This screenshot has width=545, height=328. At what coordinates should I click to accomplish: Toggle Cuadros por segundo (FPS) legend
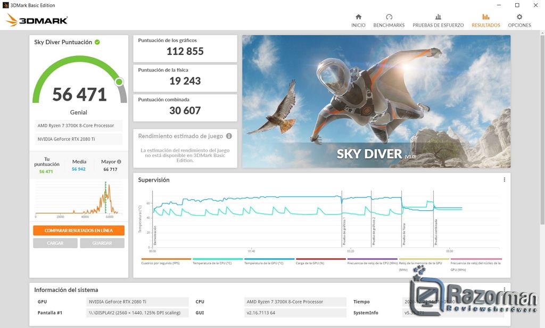[x=166, y=261]
